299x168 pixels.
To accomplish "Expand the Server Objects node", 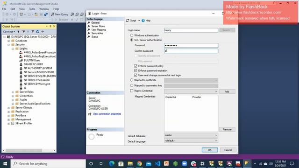I will click(x=8, y=108).
